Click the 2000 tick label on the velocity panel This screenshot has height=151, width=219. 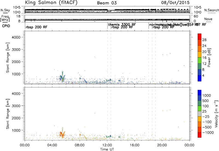coord(16,118)
